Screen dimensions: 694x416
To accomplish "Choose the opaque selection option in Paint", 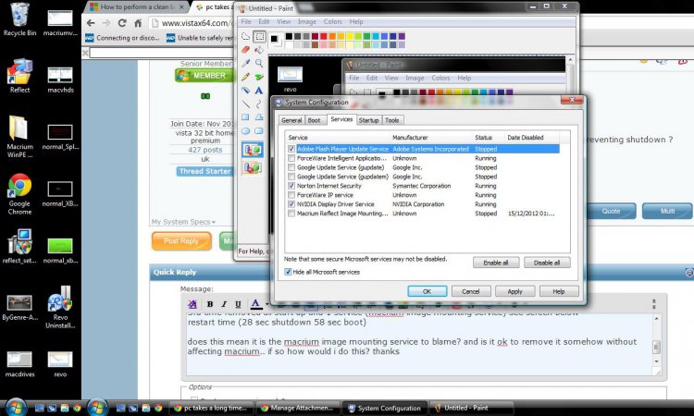I will 253,150.
